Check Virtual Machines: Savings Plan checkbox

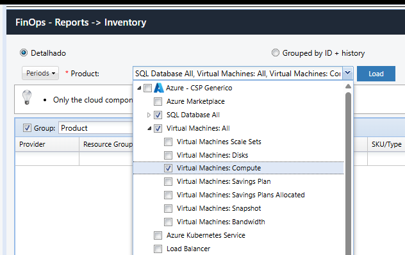(x=168, y=181)
